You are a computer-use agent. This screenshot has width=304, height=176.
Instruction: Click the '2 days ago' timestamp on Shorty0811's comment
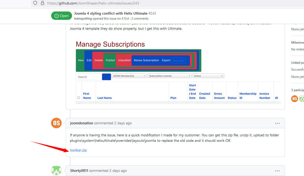(118, 171)
